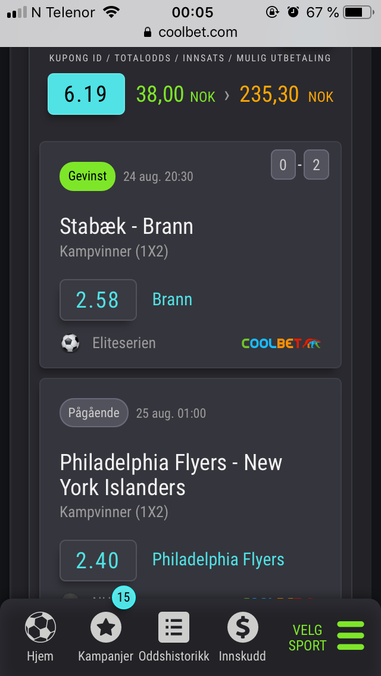Tap the Brann selection text
This screenshot has width=381, height=676.
[172, 299]
